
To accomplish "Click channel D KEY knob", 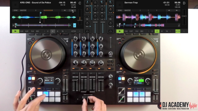I will click(110, 23).
